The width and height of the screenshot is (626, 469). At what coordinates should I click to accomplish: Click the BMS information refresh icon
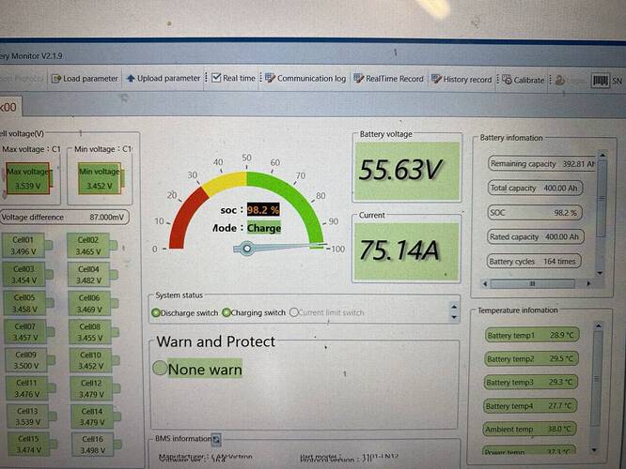point(216,439)
